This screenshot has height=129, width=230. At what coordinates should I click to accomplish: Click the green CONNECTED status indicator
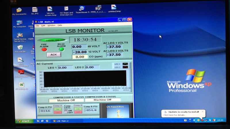pos(53,40)
